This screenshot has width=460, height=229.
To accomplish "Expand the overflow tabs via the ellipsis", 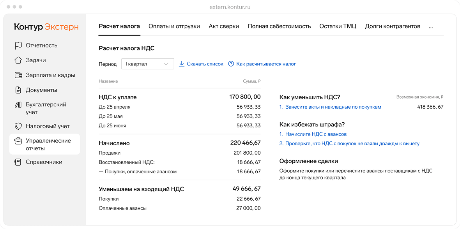I will pyautogui.click(x=430, y=26).
